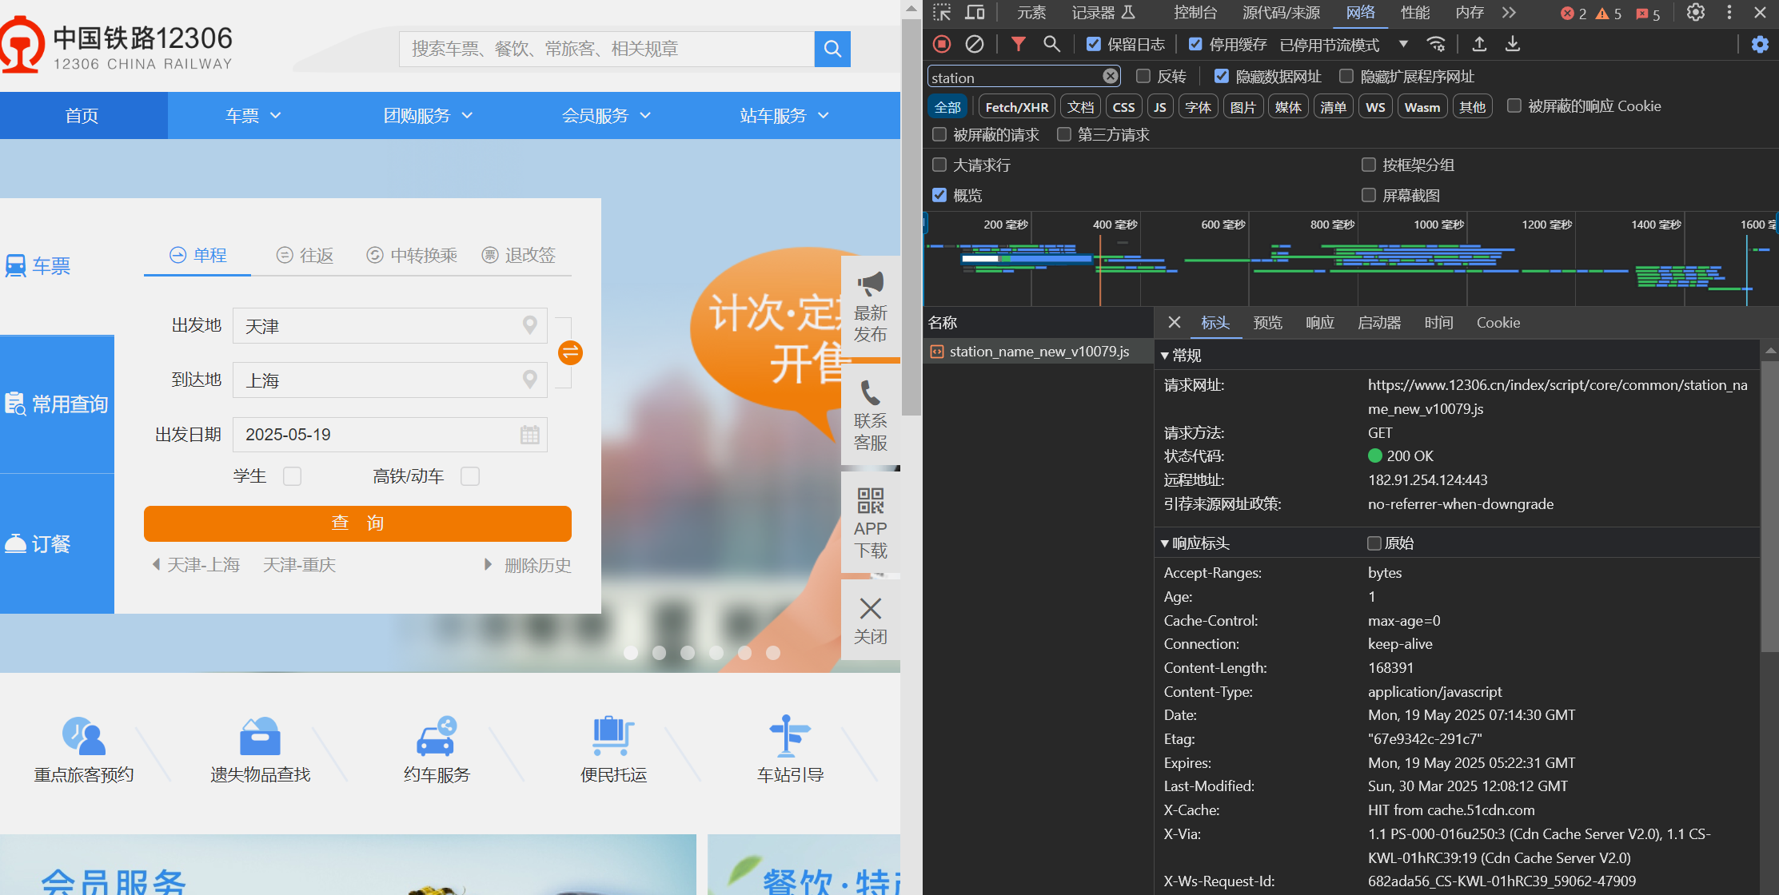Switch to the 响应 tab

1320,323
